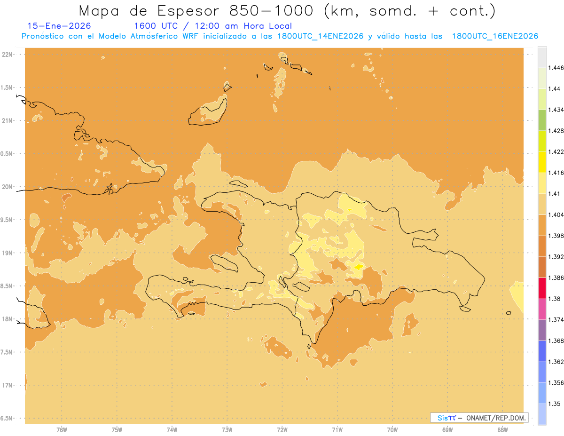
Task: Click the 22N latitude label
Action: click(7, 55)
